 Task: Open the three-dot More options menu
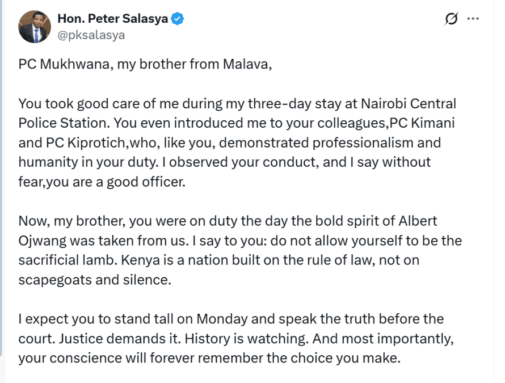[x=473, y=19]
